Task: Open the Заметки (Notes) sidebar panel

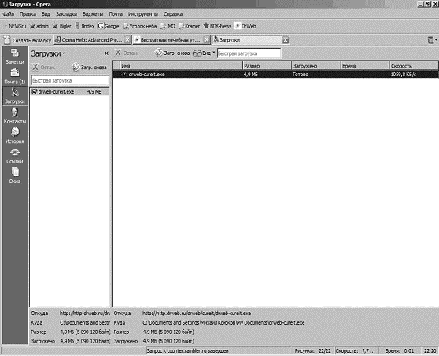Action: (15, 57)
